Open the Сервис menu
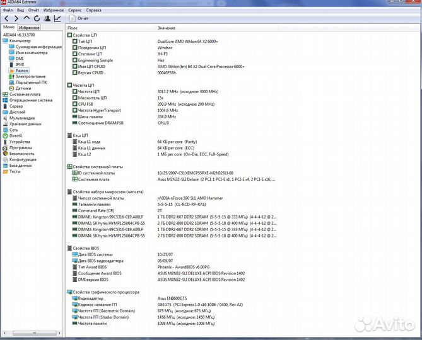 tap(74, 11)
